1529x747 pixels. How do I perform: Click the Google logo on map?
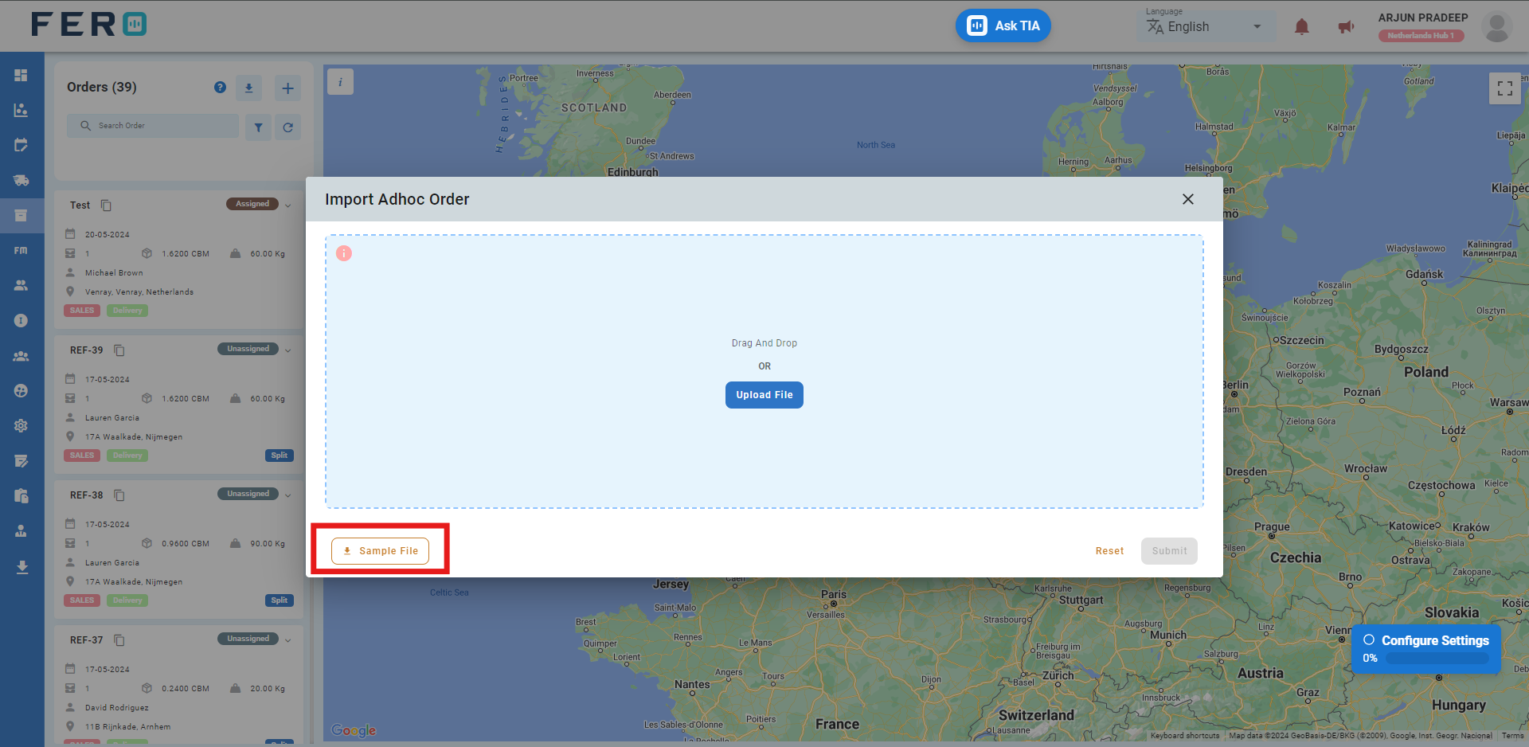(x=354, y=730)
